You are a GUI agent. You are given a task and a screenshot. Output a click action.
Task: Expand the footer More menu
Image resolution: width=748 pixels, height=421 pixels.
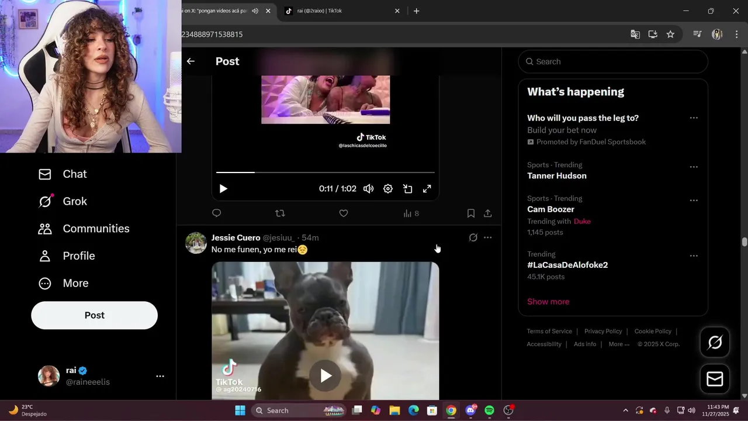pyautogui.click(x=619, y=344)
